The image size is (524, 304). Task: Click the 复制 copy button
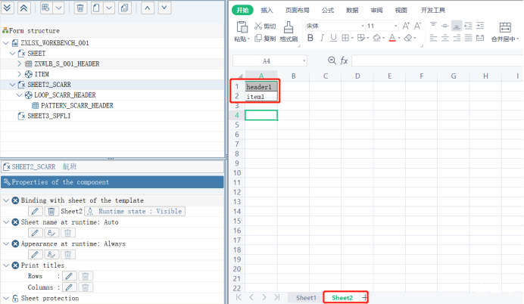coord(265,39)
